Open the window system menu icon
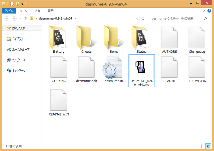This screenshot has width=214, height=151. [x=4, y=4]
